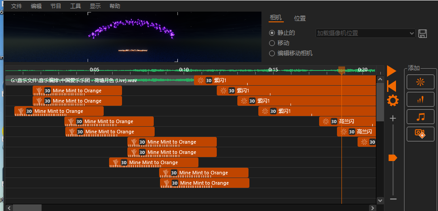Open the 工具 menu
Image resolution: width=438 pixels, height=211 pixels.
click(76, 6)
